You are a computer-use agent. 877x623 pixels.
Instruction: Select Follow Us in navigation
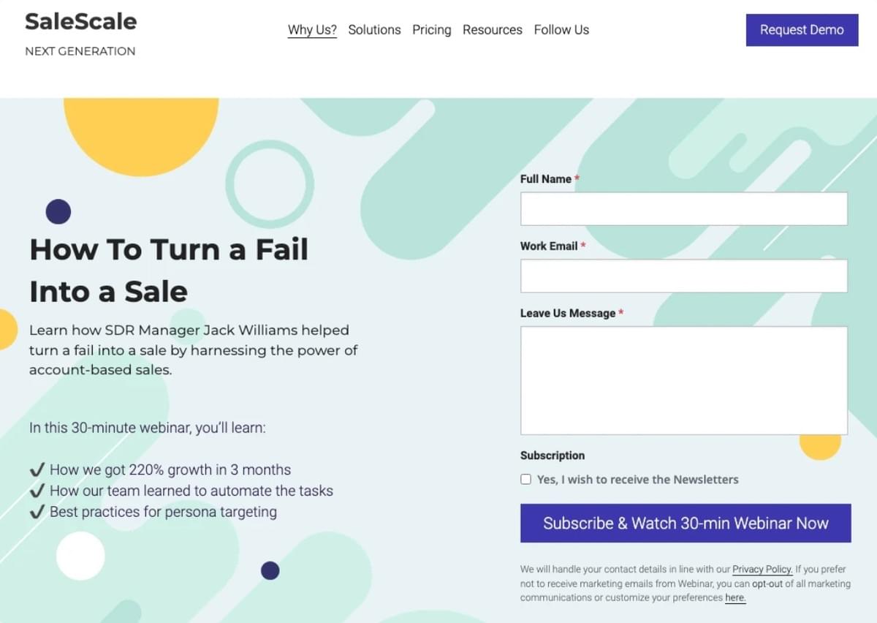[561, 30]
